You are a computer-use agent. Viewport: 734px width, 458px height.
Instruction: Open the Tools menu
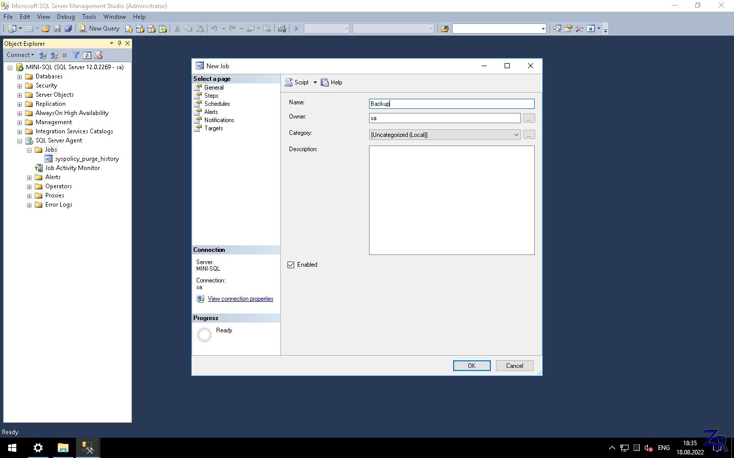click(x=89, y=17)
